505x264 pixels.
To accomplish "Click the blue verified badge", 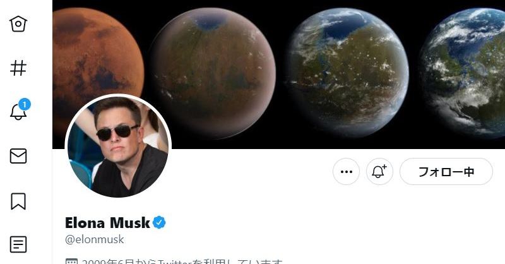I will (x=159, y=222).
